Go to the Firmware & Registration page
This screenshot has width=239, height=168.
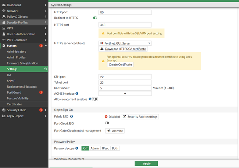pos(23,63)
